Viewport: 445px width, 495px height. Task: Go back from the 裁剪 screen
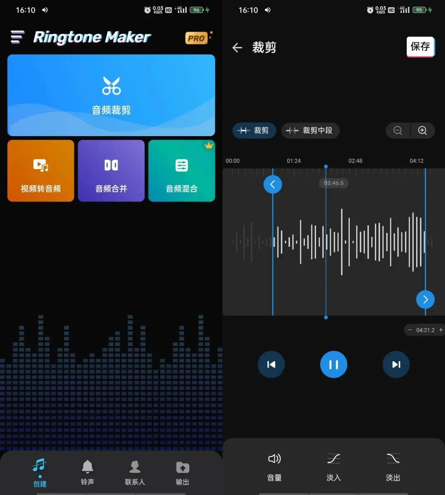237,48
